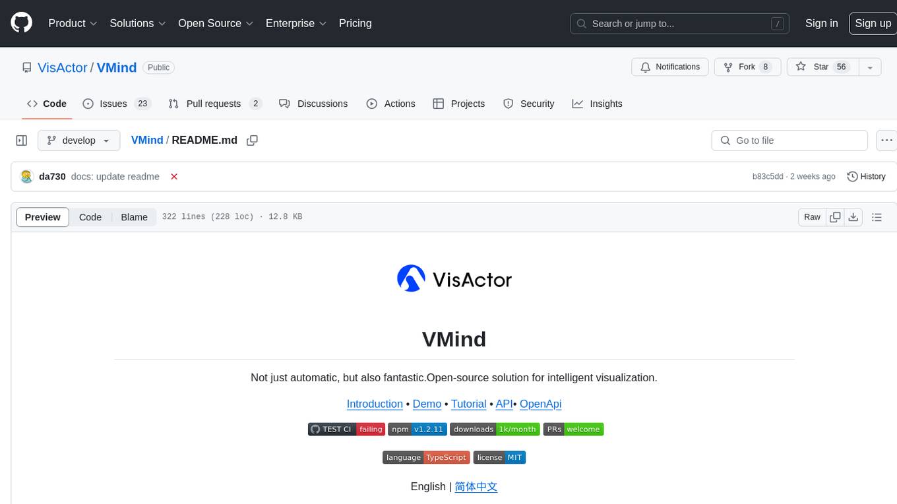Focus the Go to file field
Image resolution: width=897 pixels, height=504 pixels.
click(x=789, y=141)
